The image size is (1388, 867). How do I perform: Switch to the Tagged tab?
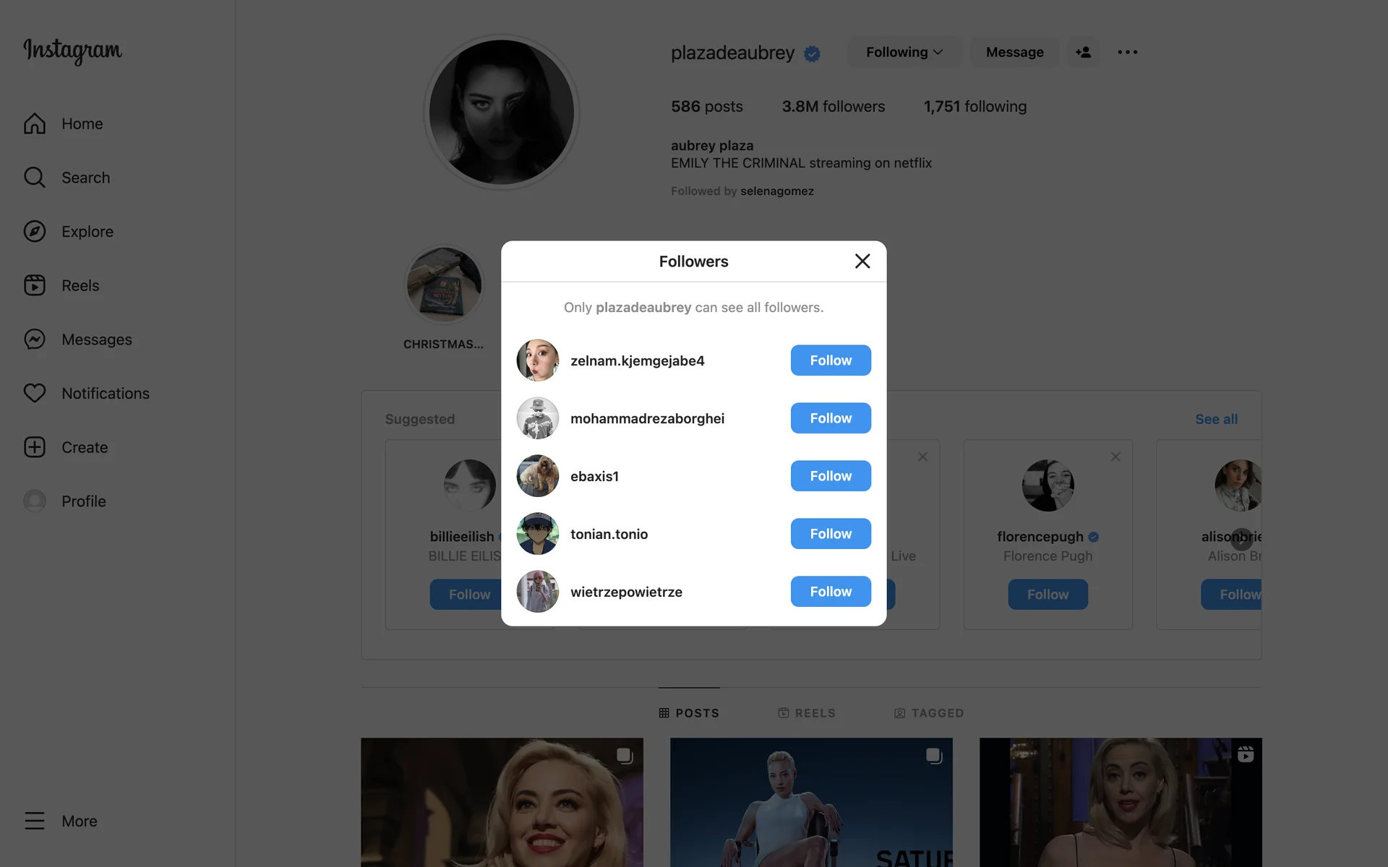click(929, 713)
